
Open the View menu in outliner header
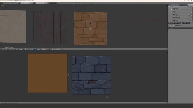pos(172,5)
